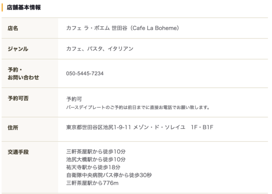
Task: Open the address 東京都世田谷区池尻1-9-11
Action: [x=98, y=128]
